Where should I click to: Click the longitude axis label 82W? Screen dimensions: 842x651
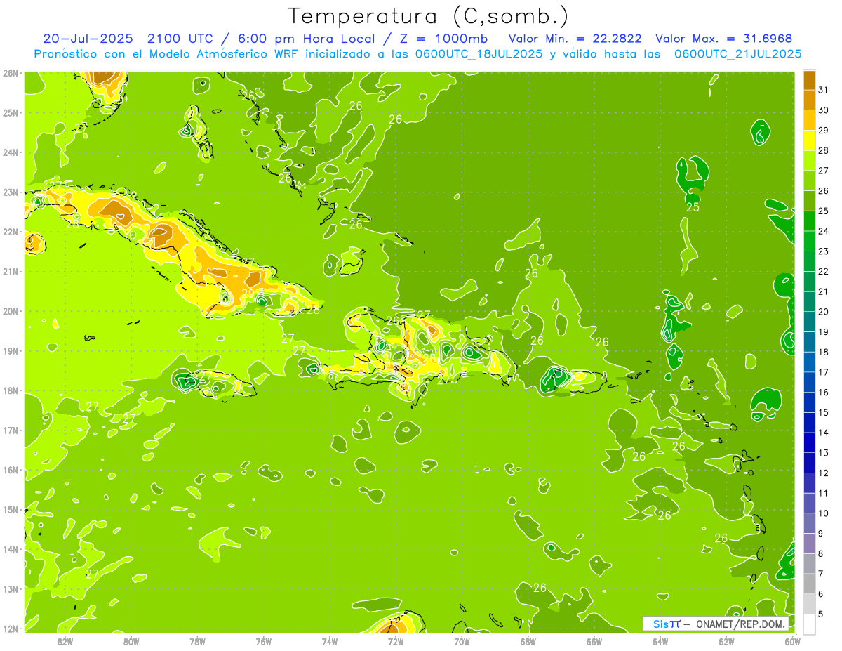(x=65, y=641)
